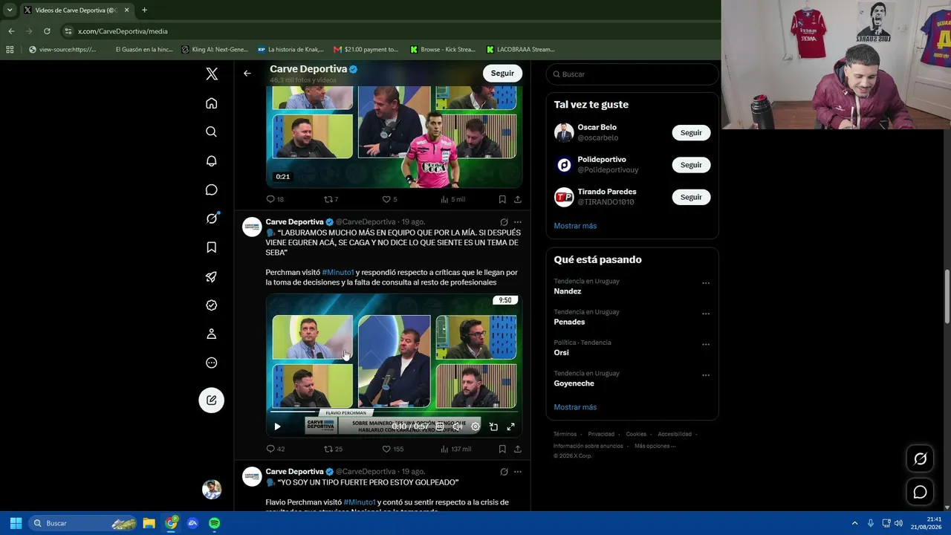Open more options for "LABURAMOS MUCHO MÁS" post
The image size is (951, 535).
(518, 222)
